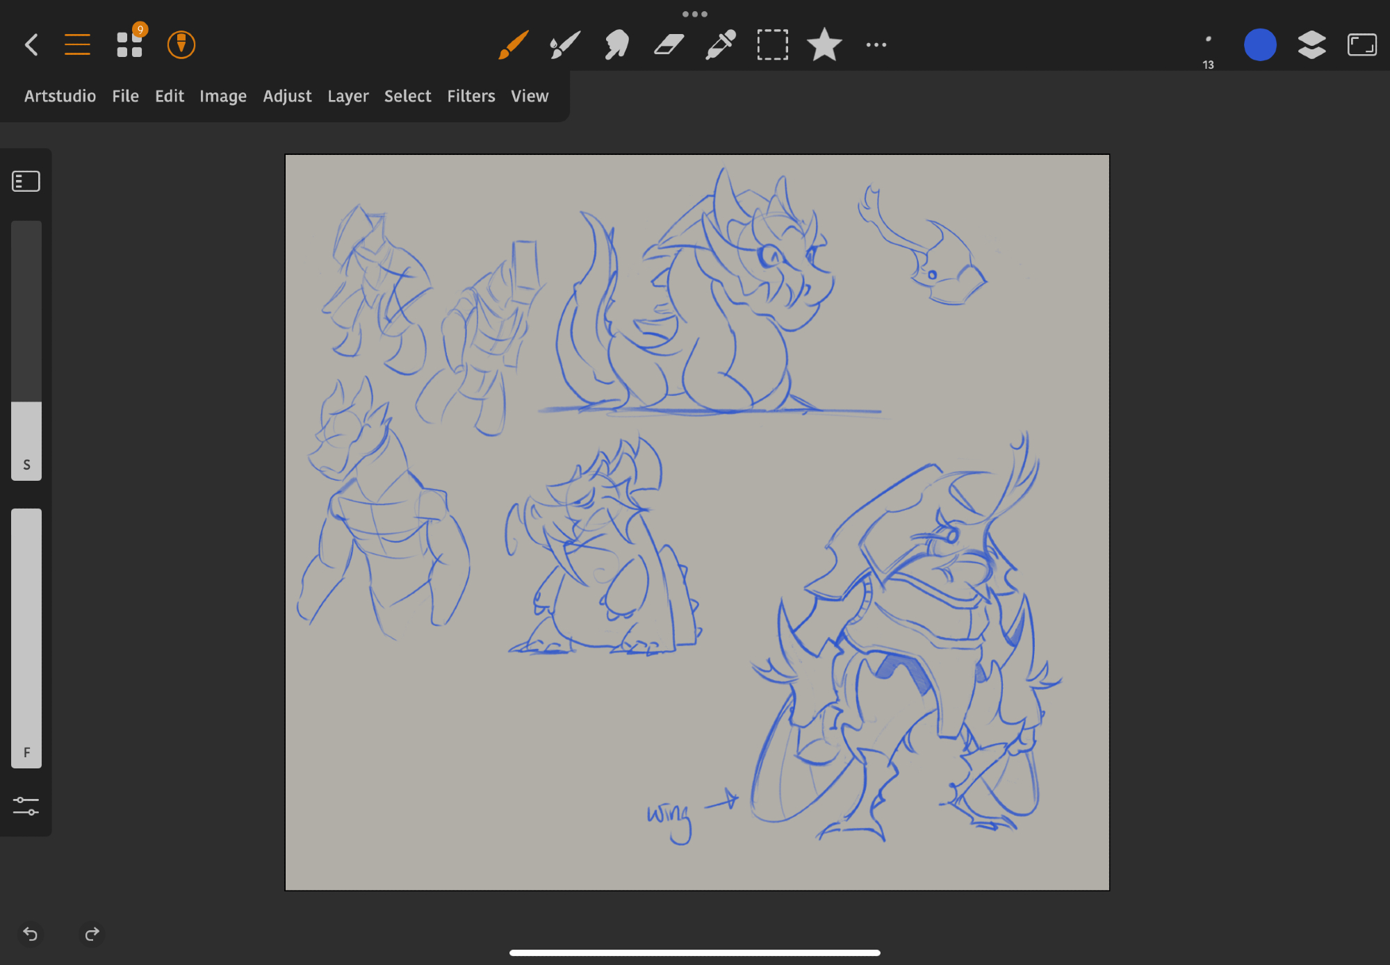The height and width of the screenshot is (965, 1390).
Task: Open the brush size preview showing 13
Action: (x=1208, y=49)
